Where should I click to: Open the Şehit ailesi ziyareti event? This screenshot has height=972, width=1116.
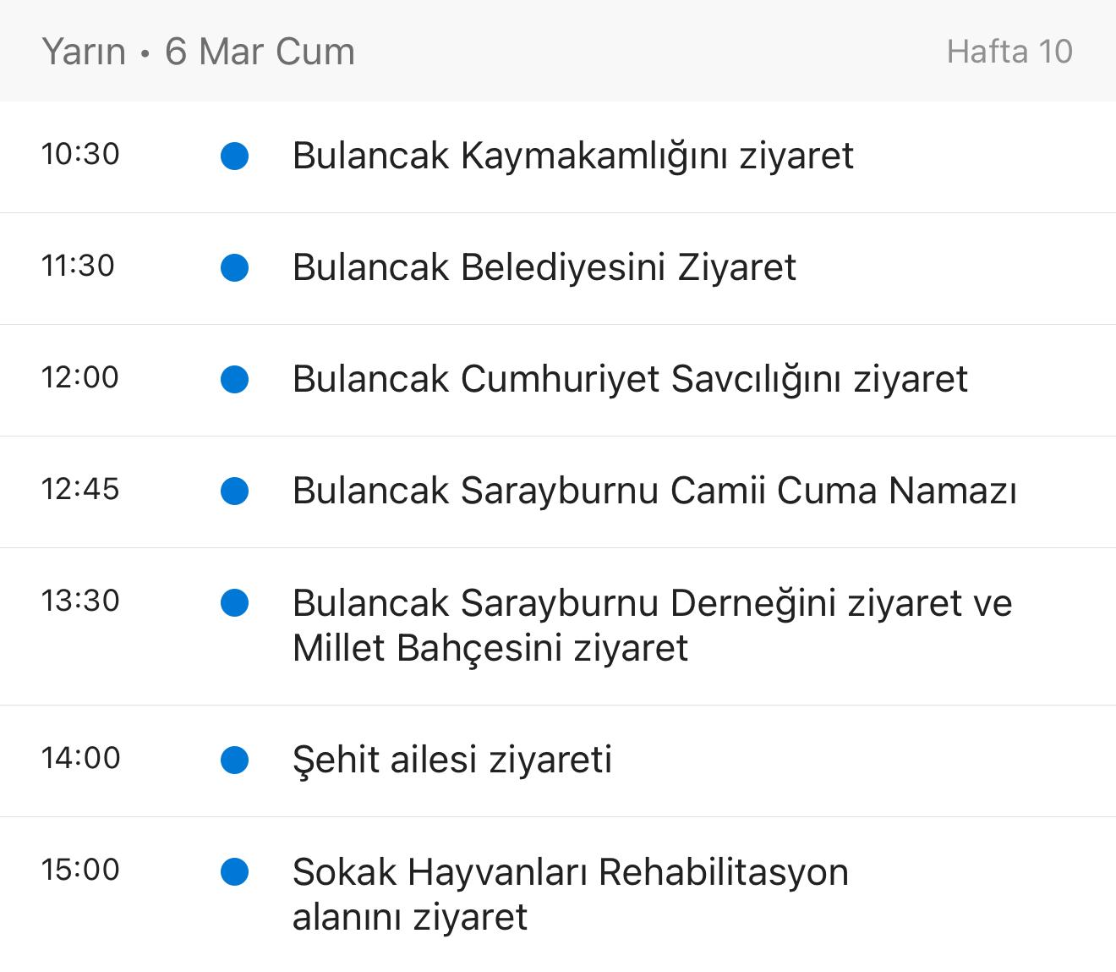(451, 760)
